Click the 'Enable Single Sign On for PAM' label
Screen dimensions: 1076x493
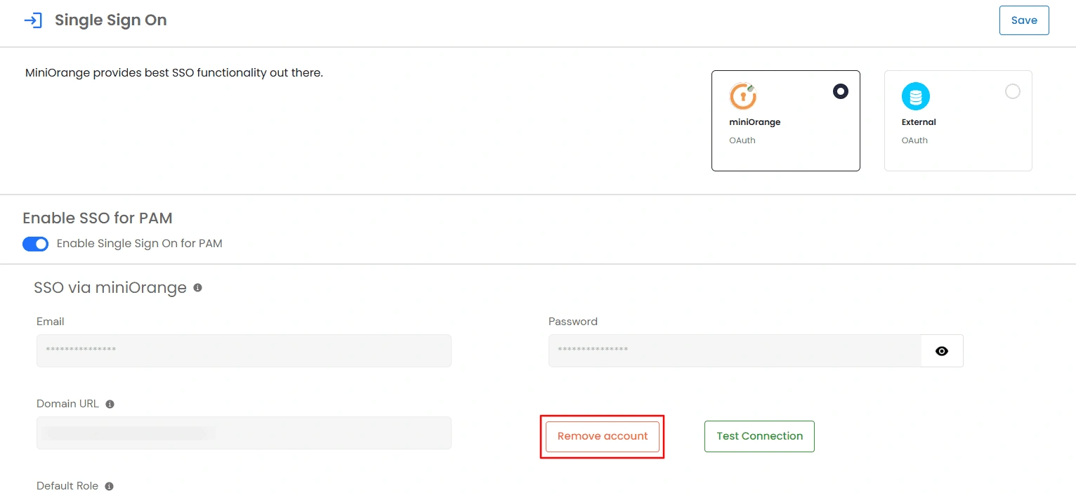point(140,244)
